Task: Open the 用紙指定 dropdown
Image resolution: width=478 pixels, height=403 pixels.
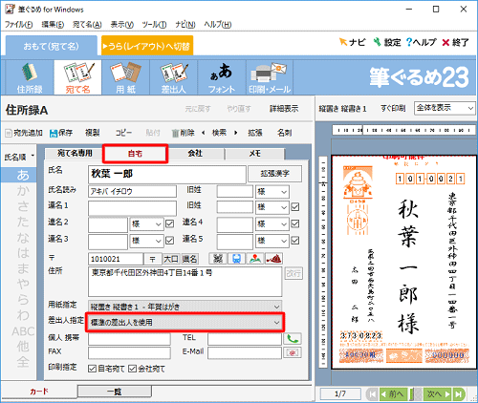Action: point(185,307)
